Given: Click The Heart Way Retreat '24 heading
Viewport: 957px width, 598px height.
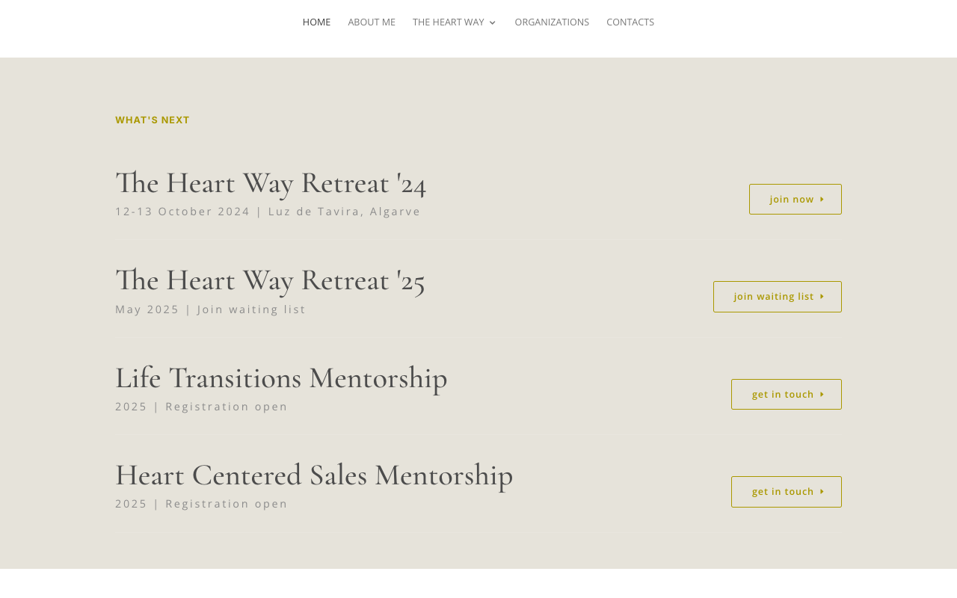Looking at the screenshot, I should 271,183.
